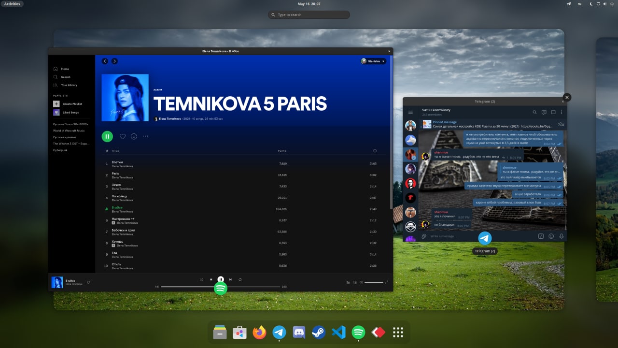Screen dimensions: 618x348
Task: Like the now-playing track in bottom bar
Action: pyautogui.click(x=88, y=282)
